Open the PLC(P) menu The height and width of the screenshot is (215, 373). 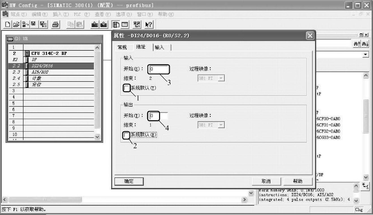(82, 14)
